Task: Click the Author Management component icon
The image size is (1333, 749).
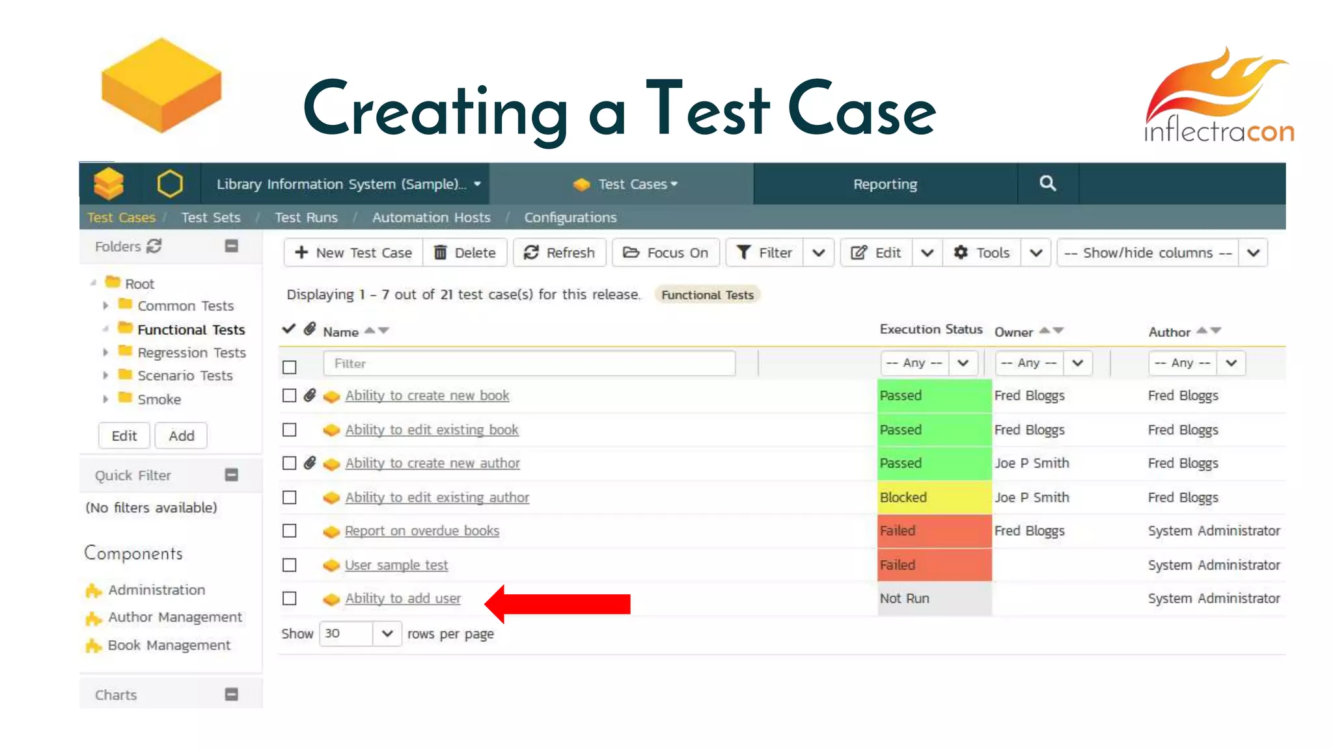Action: [x=94, y=618]
